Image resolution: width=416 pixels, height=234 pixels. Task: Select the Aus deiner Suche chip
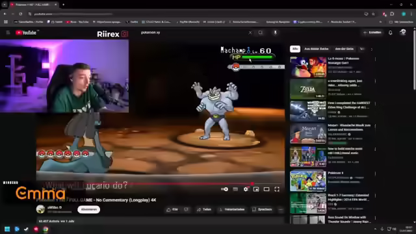tap(317, 49)
